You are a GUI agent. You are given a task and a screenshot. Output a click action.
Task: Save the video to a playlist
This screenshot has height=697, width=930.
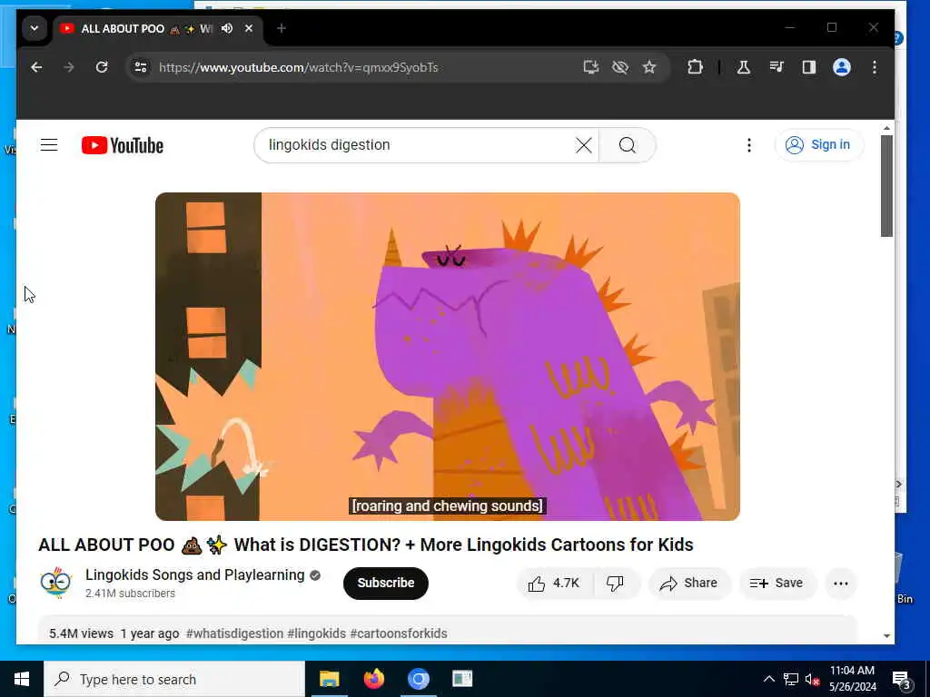coord(777,584)
